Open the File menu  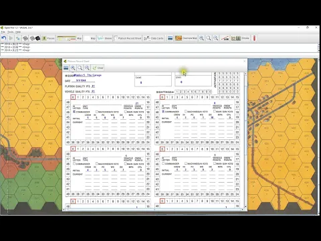click(3, 32)
